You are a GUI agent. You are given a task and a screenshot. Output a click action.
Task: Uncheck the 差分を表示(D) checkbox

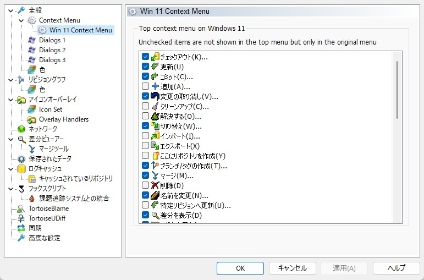pyautogui.click(x=145, y=215)
